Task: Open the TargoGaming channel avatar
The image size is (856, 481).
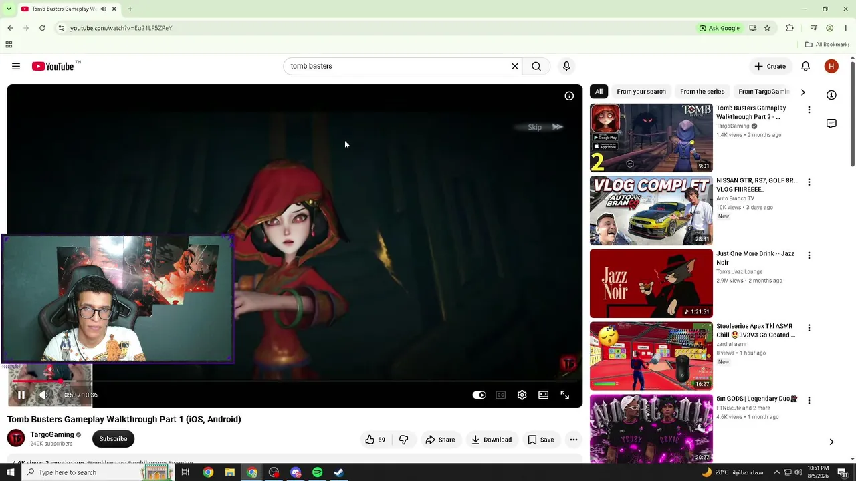Action: coord(16,438)
